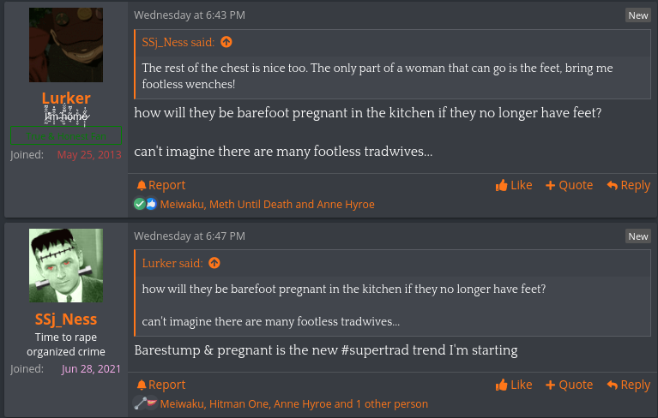This screenshot has height=418, width=658.
Task: Open the 'Wednesday at 6:43 PM' post permalink
Action: pyautogui.click(x=189, y=15)
